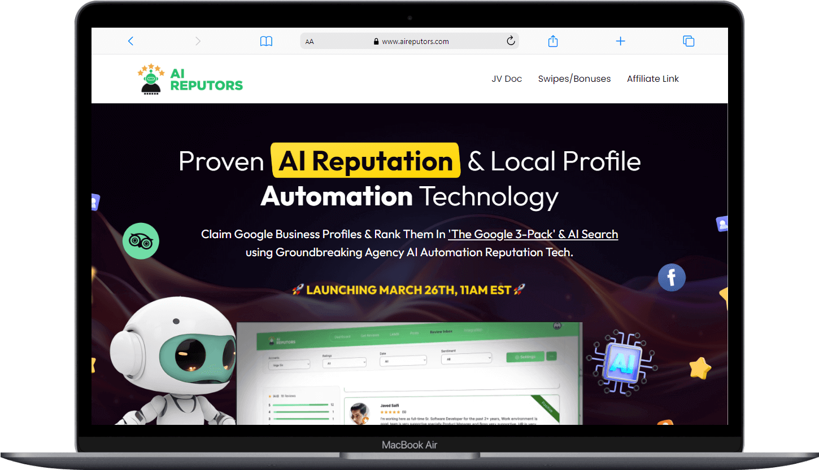Open the Date dropdown in the preview
The width and height of the screenshot is (819, 470).
403,361
